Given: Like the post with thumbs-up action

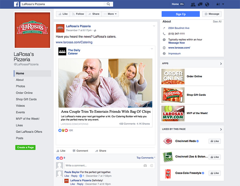Looking at the screenshot, I should coord(61,151).
